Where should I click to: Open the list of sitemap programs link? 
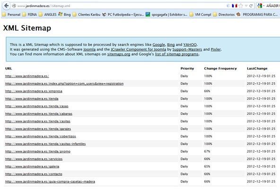[177, 54]
